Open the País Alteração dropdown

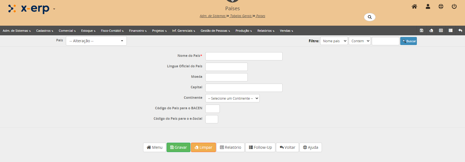pos(96,41)
